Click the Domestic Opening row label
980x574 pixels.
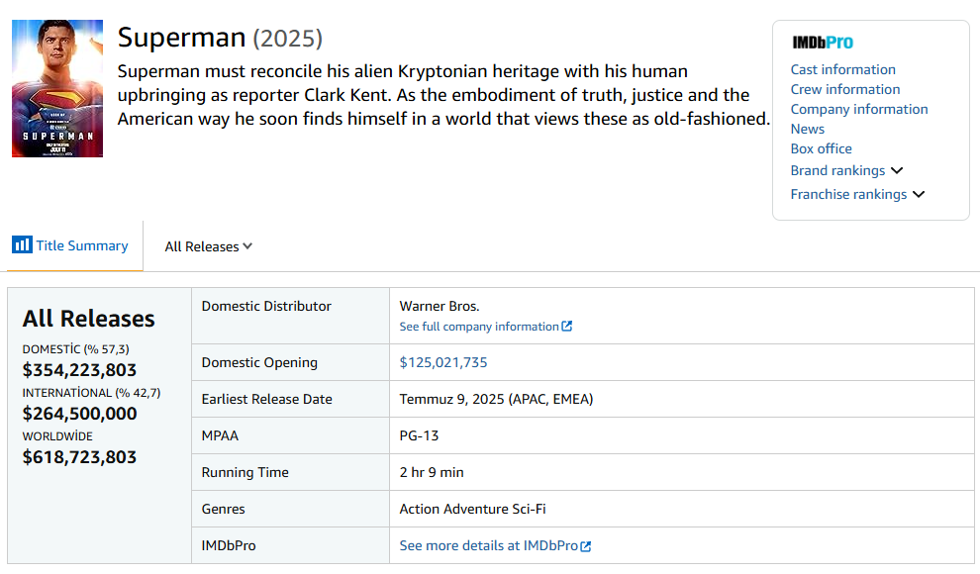click(x=259, y=362)
